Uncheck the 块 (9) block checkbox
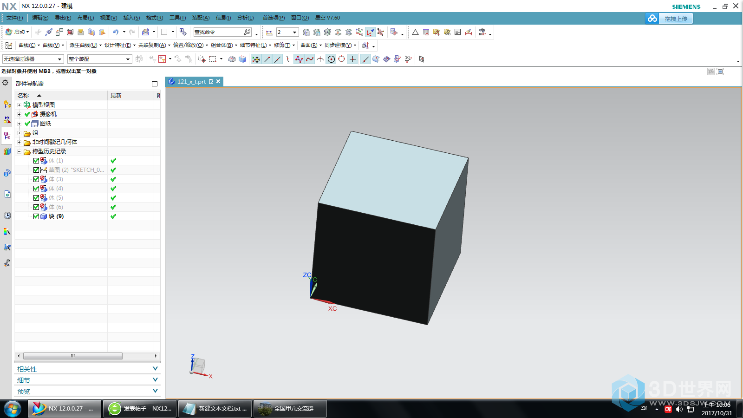743x418 pixels. 36,216
